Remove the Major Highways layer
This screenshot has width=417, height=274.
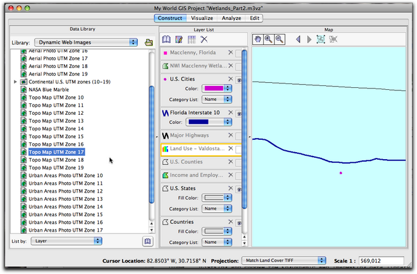click(231, 136)
